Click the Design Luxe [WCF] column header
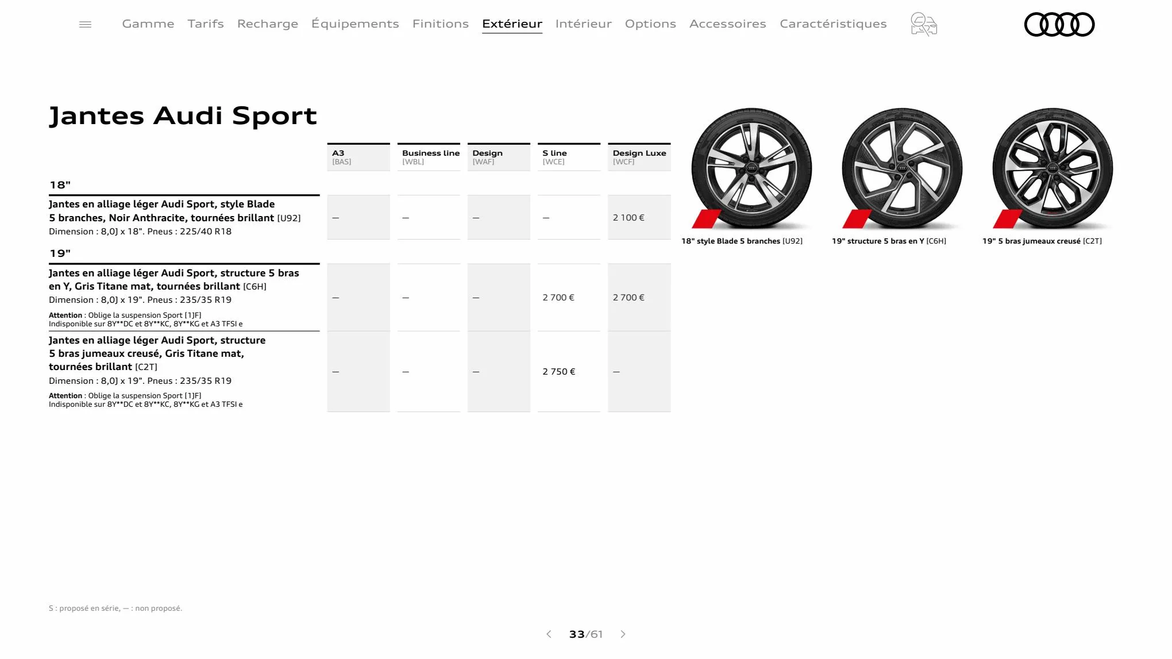The height and width of the screenshot is (659, 1172). point(639,157)
